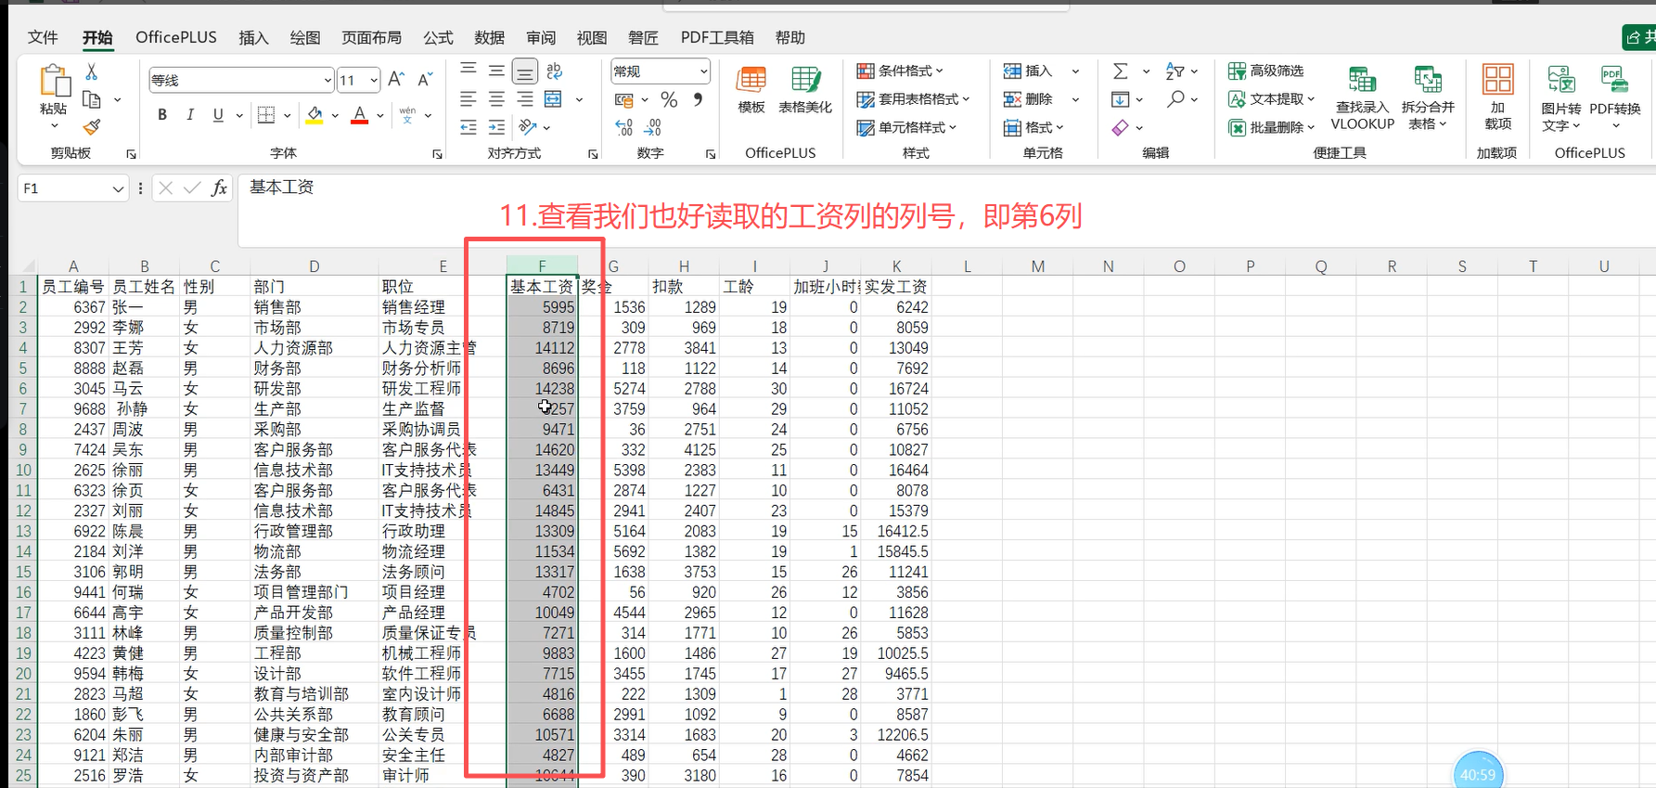Apply the red font color
The image size is (1656, 788).
coord(360,115)
